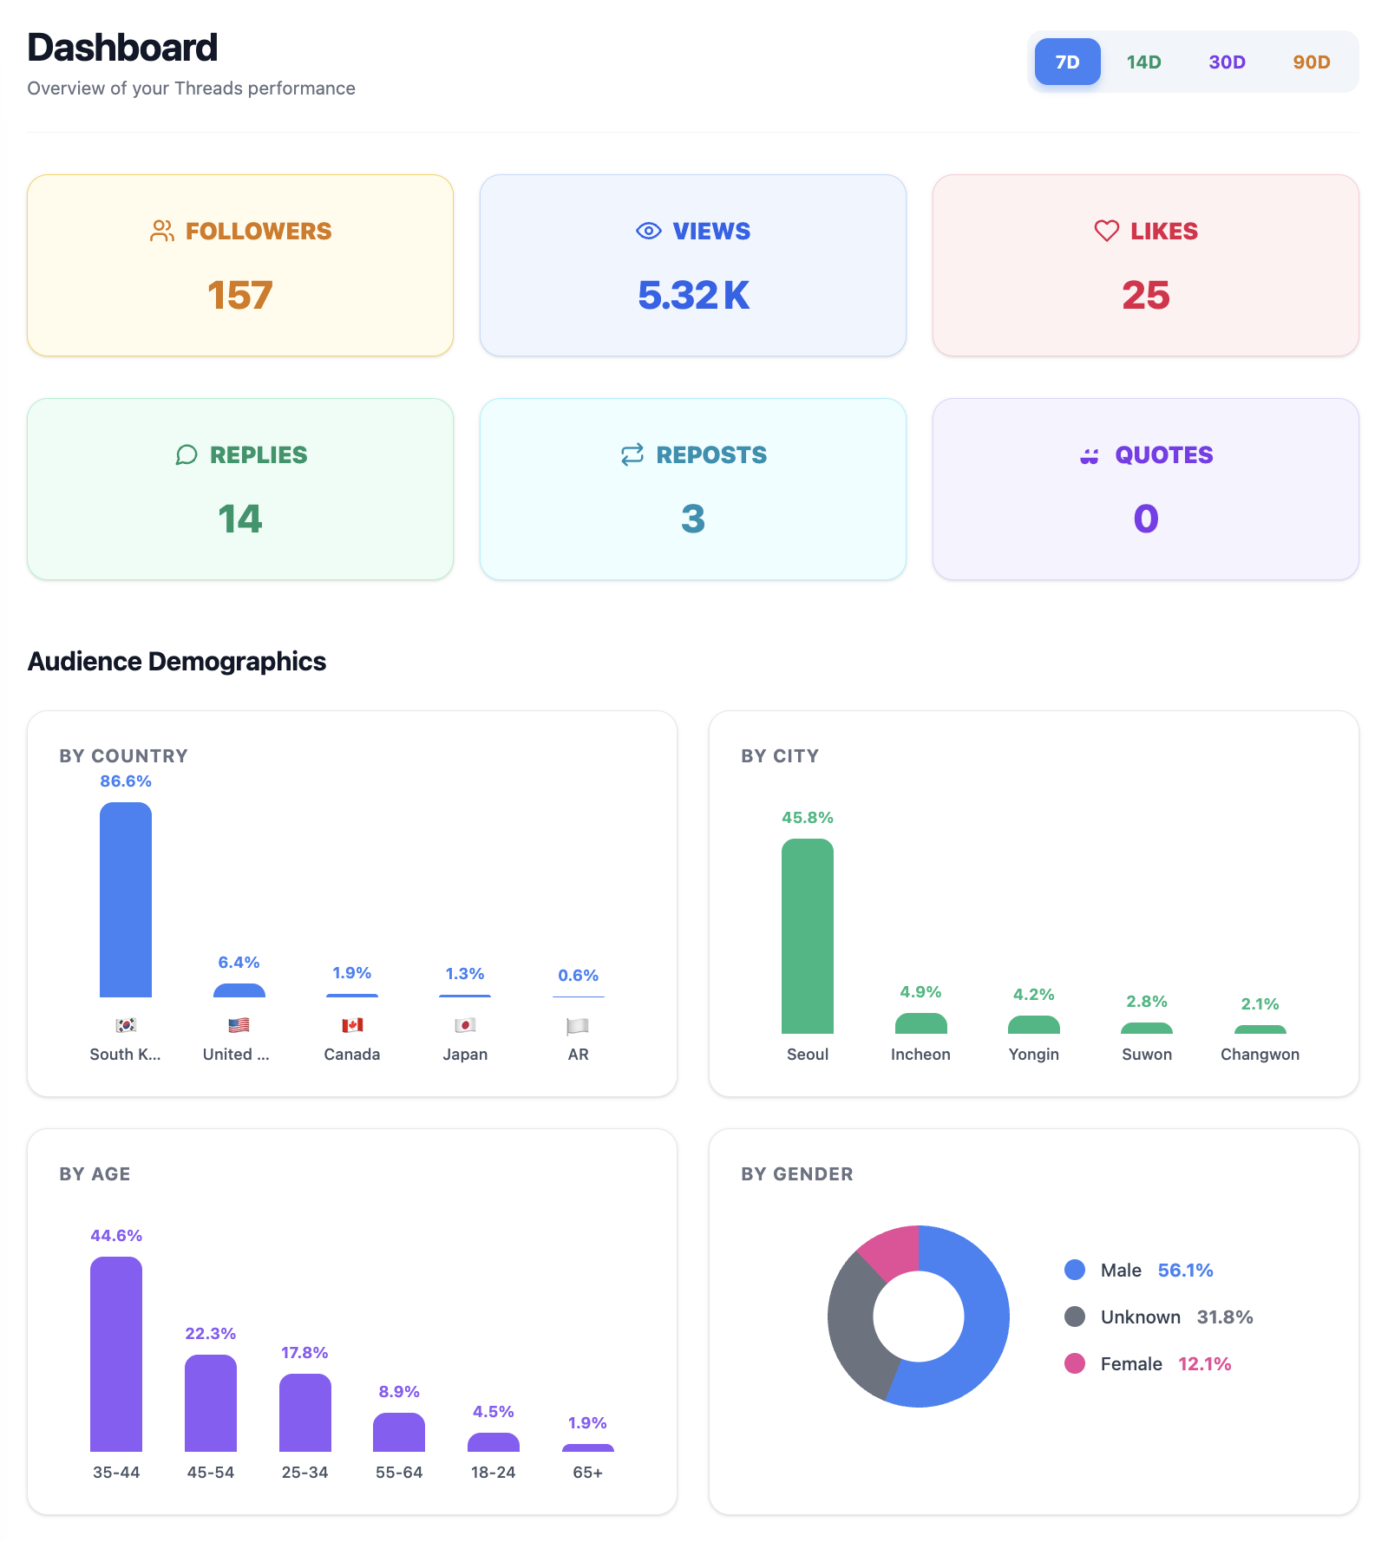
Task: Select the 7D time range
Action: [1067, 62]
